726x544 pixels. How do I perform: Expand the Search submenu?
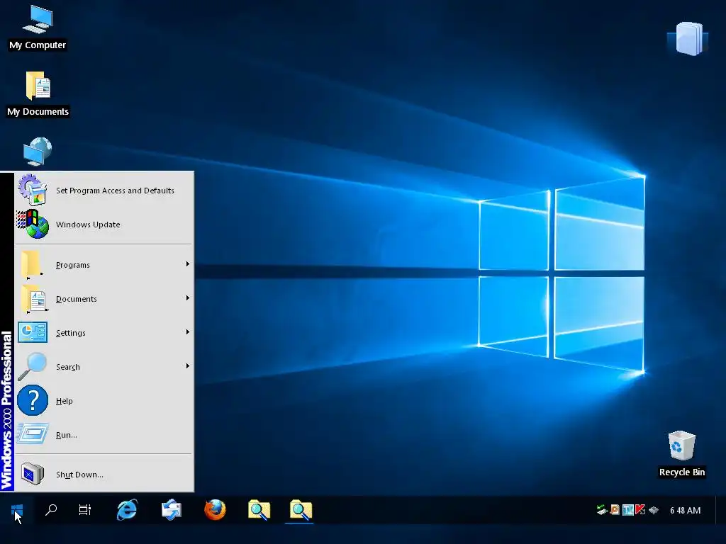click(x=105, y=367)
